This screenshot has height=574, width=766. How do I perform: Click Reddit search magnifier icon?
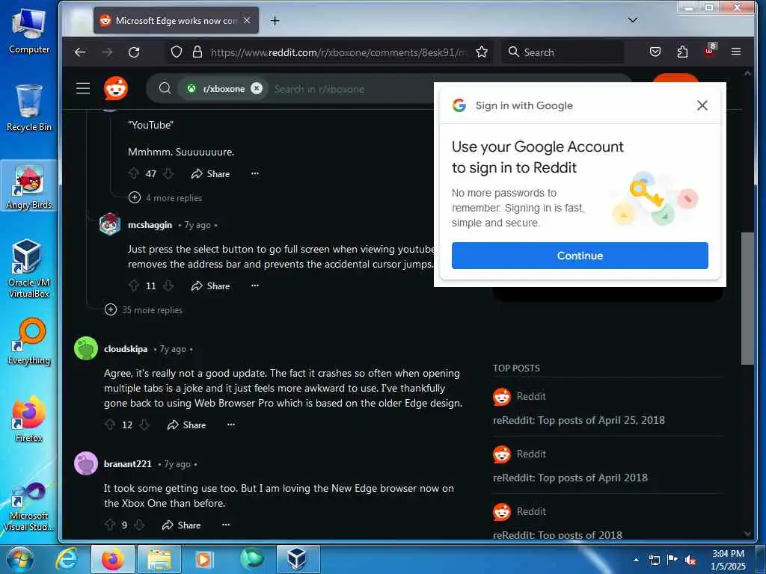pyautogui.click(x=165, y=88)
